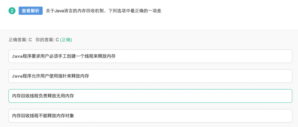Screen dimensions: 298x127
Task: Click the letter C after 你的答案
Action: [x=57, y=40]
